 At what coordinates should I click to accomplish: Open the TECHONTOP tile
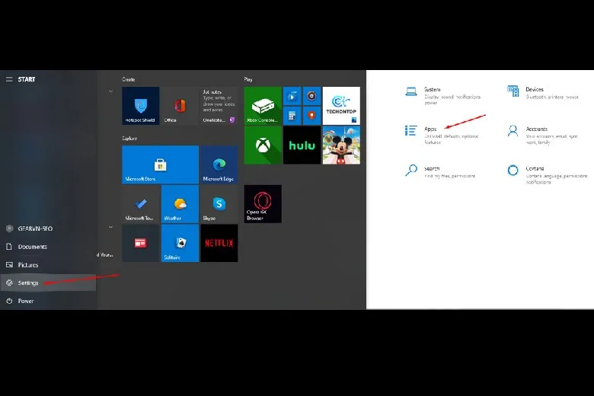click(x=341, y=106)
